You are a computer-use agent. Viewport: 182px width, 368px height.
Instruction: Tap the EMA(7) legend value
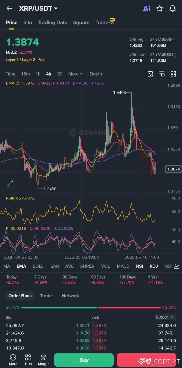(20, 83)
